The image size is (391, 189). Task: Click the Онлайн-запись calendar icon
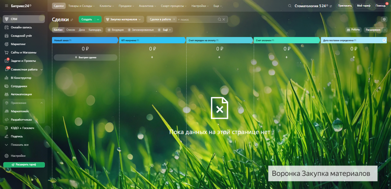click(7, 27)
